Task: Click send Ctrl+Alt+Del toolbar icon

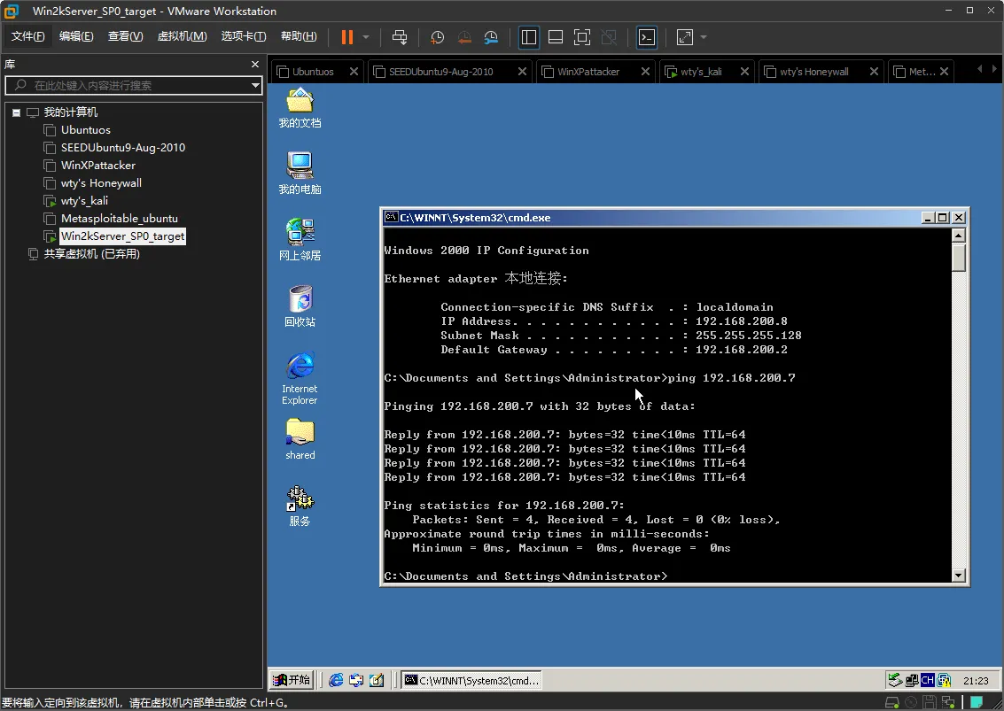Action: point(400,37)
